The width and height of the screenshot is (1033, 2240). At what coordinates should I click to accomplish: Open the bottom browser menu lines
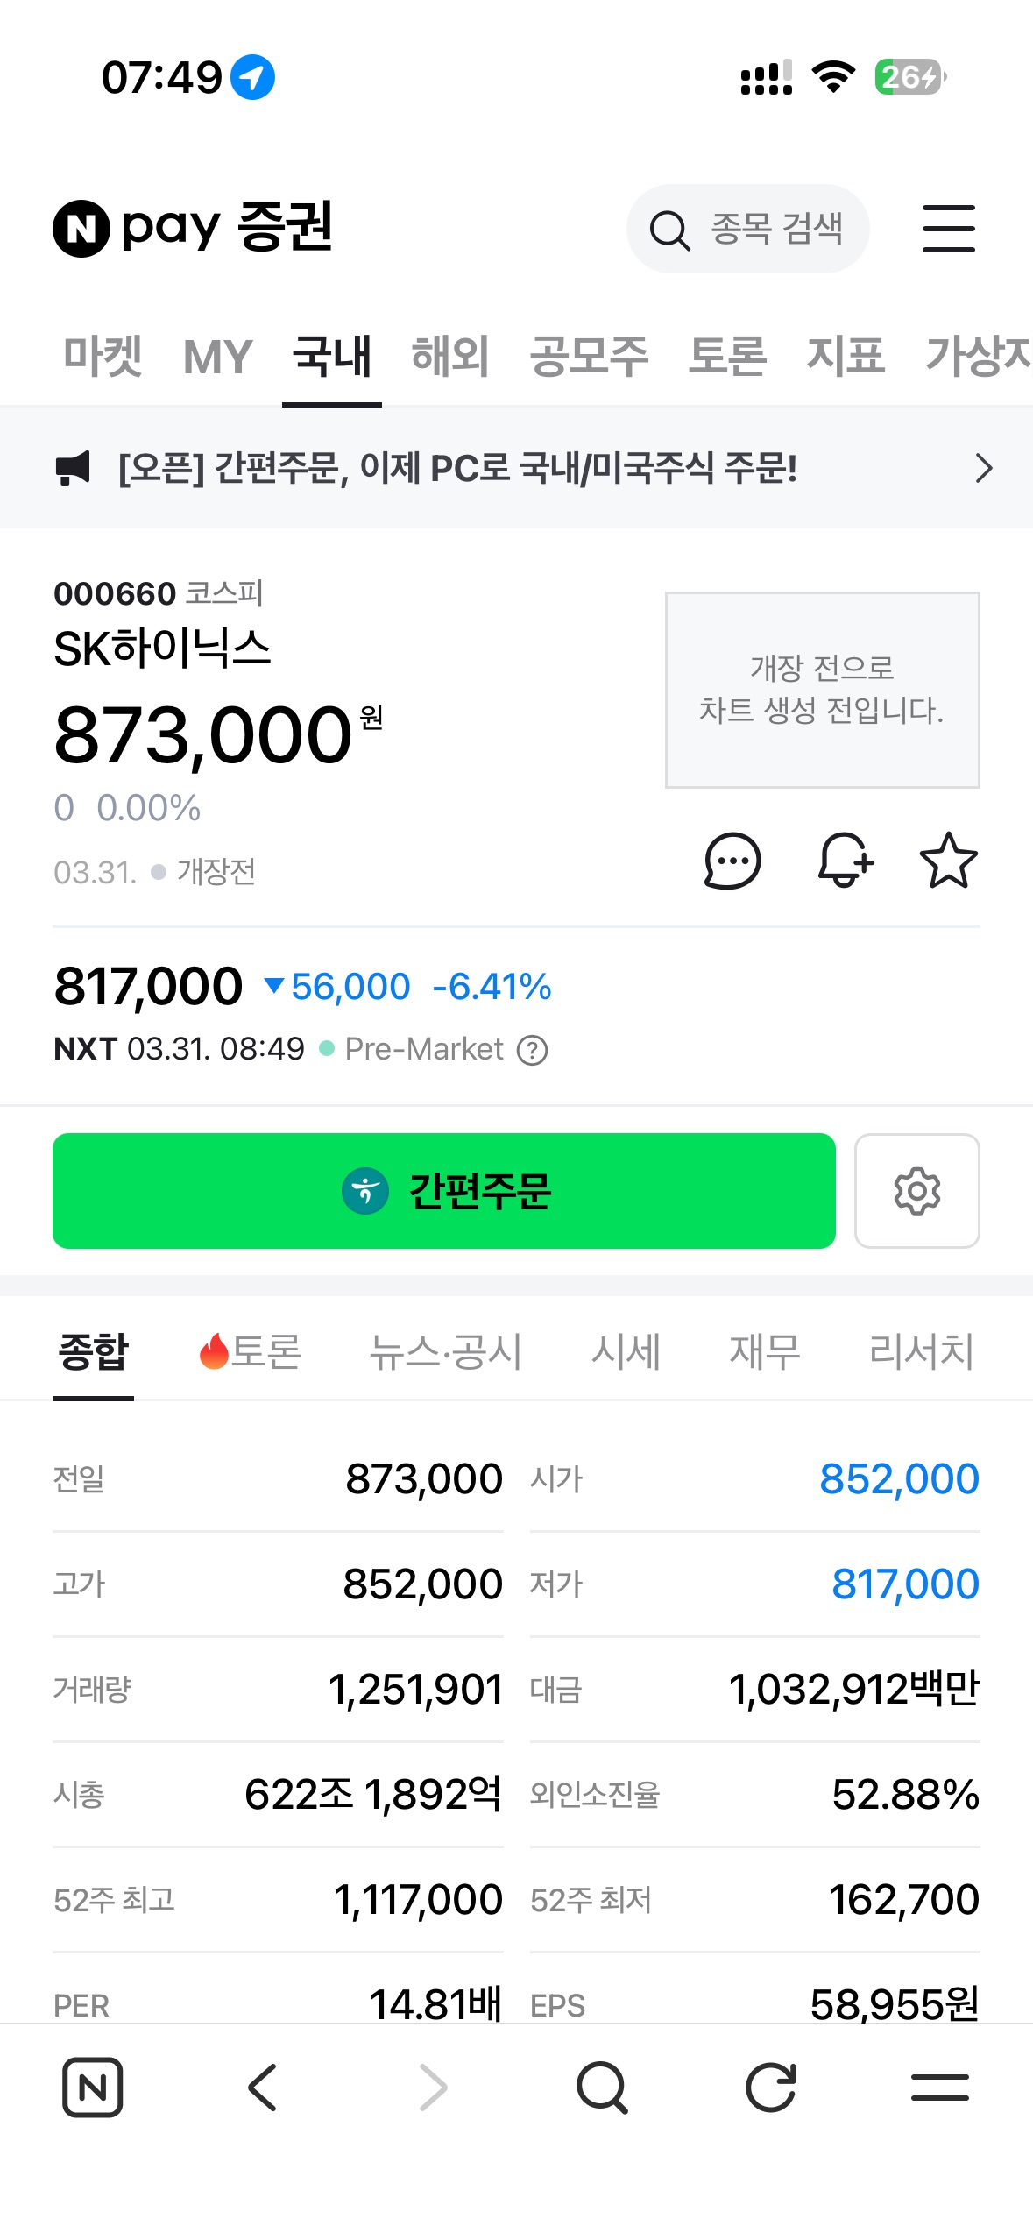point(939,2088)
